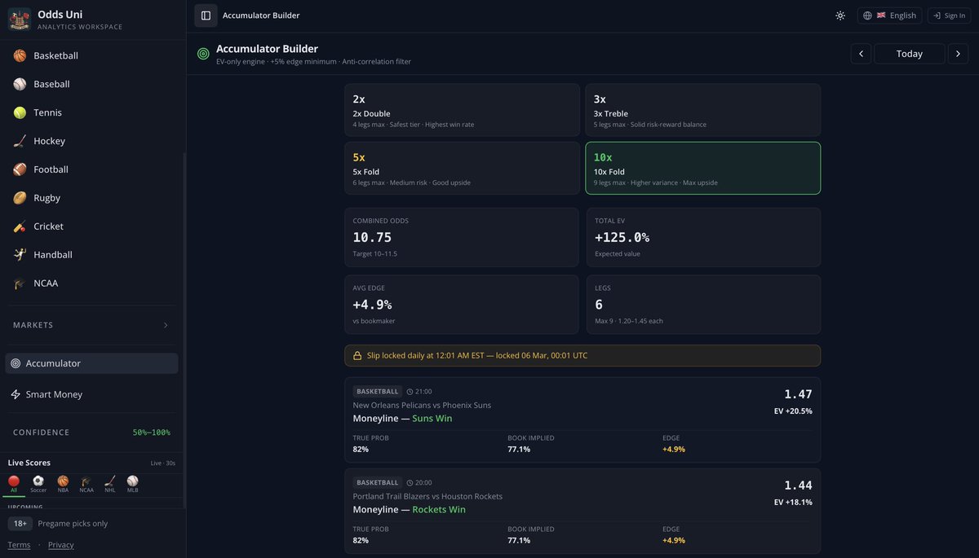Open the Basketball sport in sidebar

coord(91,55)
